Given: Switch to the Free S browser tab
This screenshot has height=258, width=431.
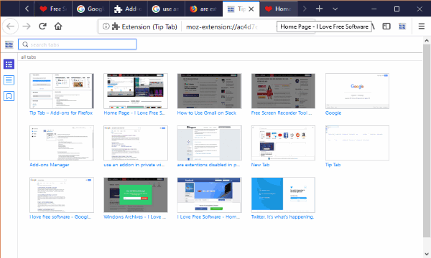Looking at the screenshot, I should pyautogui.click(x=54, y=9).
